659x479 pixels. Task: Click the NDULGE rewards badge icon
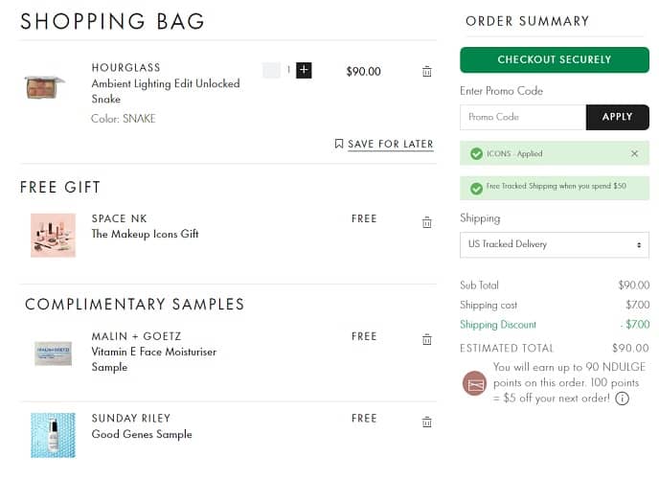[474, 383]
